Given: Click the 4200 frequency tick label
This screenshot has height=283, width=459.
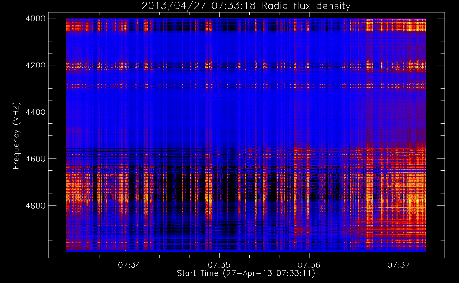Looking at the screenshot, I should (35, 65).
